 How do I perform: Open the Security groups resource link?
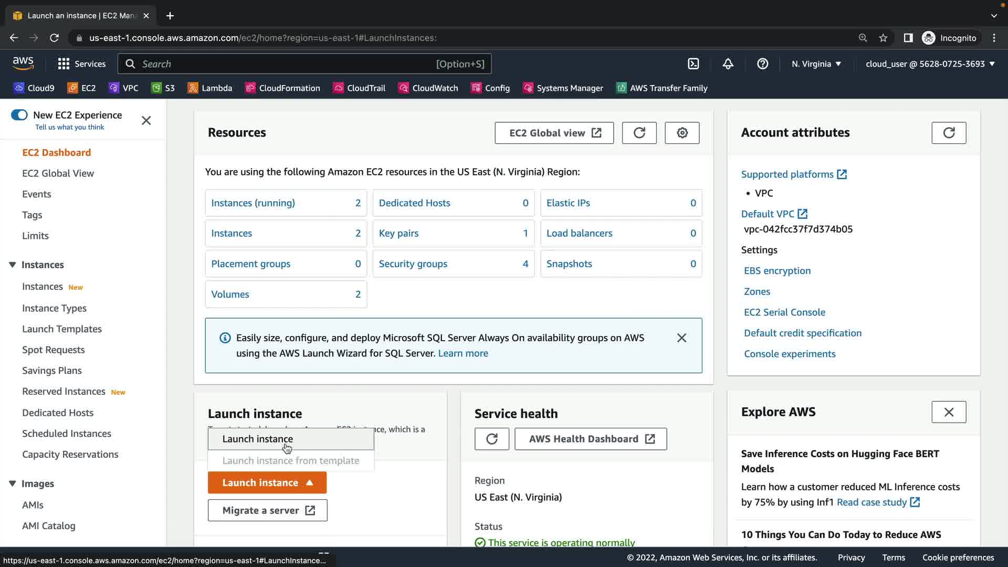(x=413, y=264)
